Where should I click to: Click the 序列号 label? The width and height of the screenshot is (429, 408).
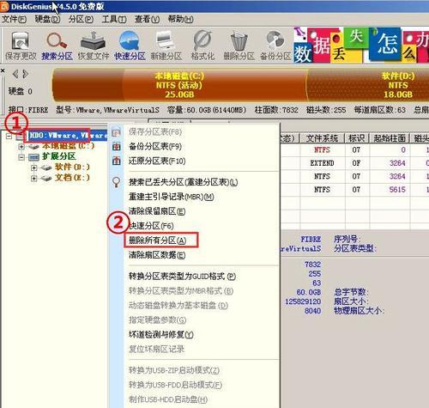(x=347, y=240)
